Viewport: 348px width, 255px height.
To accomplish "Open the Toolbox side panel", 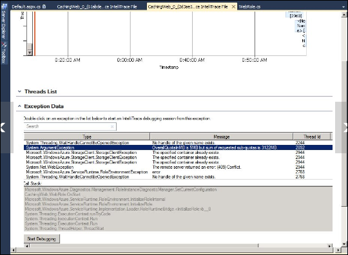I will coord(4,53).
